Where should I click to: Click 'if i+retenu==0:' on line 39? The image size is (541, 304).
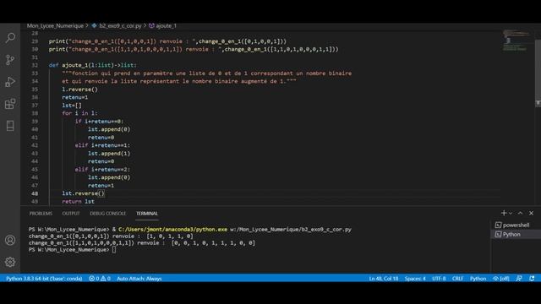(99, 122)
